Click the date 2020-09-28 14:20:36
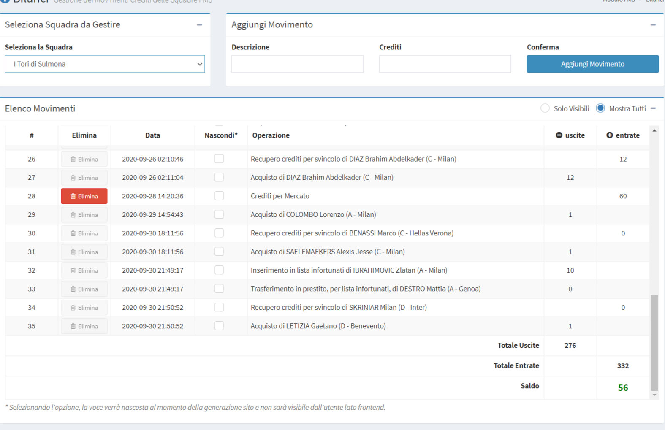665x430 pixels. [152, 196]
